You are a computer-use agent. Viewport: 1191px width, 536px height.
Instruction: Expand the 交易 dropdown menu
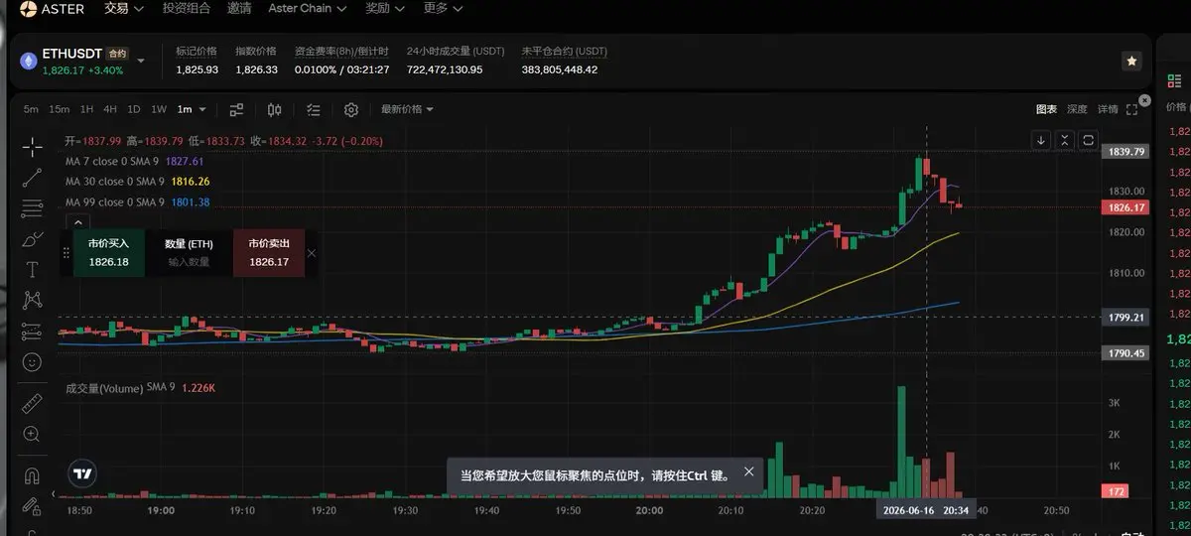pos(123,8)
